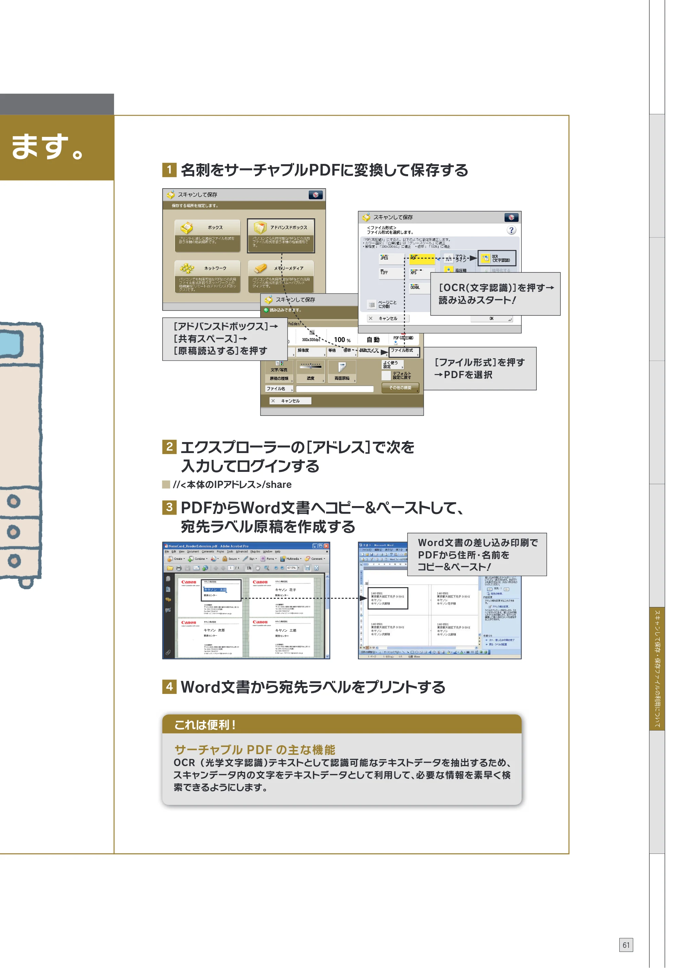685x968 pixels.
Task: Open Comments menu in Acrobat
Action: [208, 552]
